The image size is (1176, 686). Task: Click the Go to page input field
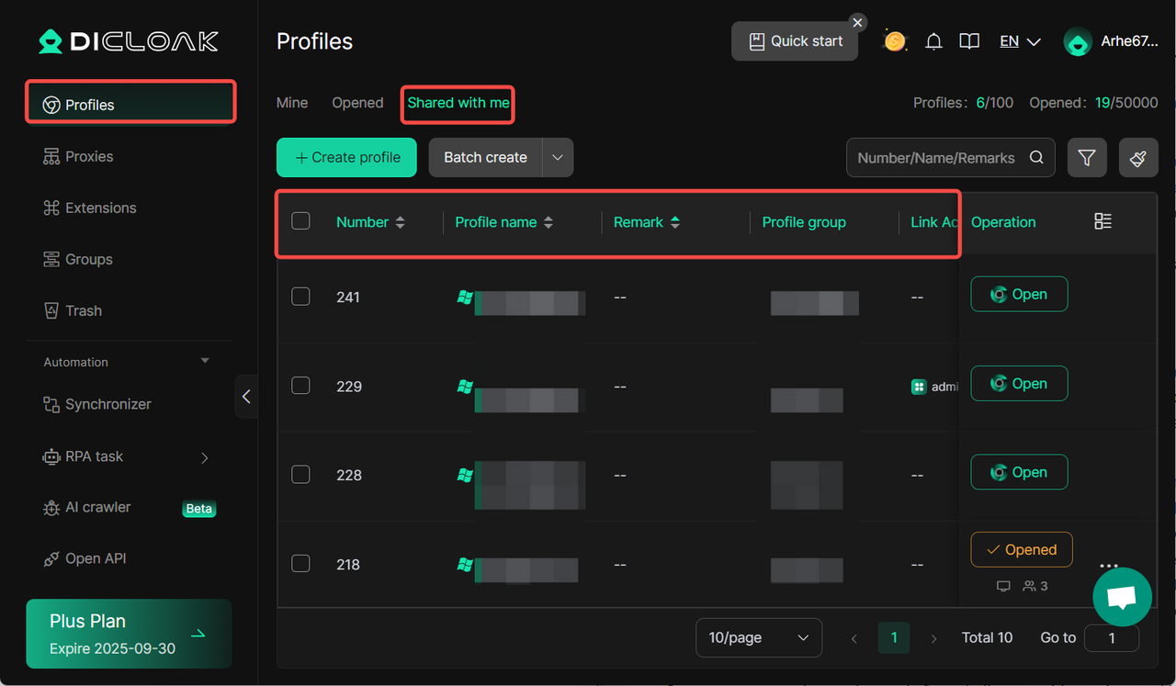[1112, 637]
